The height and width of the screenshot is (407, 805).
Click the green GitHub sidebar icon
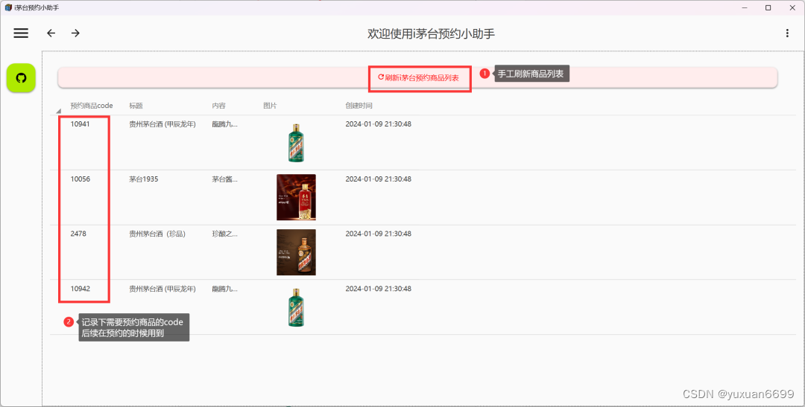[x=21, y=78]
